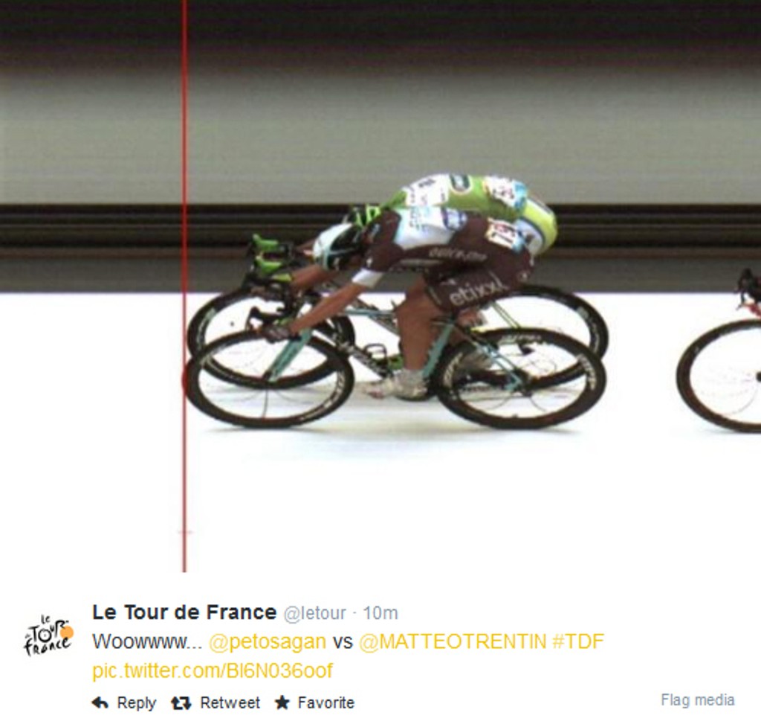This screenshot has width=761, height=718.
Task: Click the @letour handle
Action: tap(314, 614)
